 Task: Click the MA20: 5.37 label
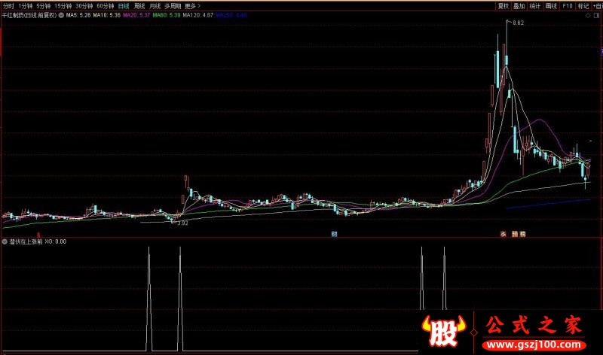tap(136, 15)
